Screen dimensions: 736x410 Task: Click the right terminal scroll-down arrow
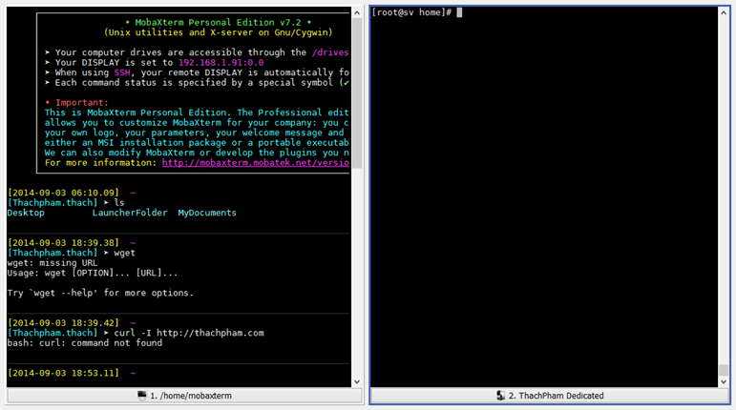click(x=724, y=382)
